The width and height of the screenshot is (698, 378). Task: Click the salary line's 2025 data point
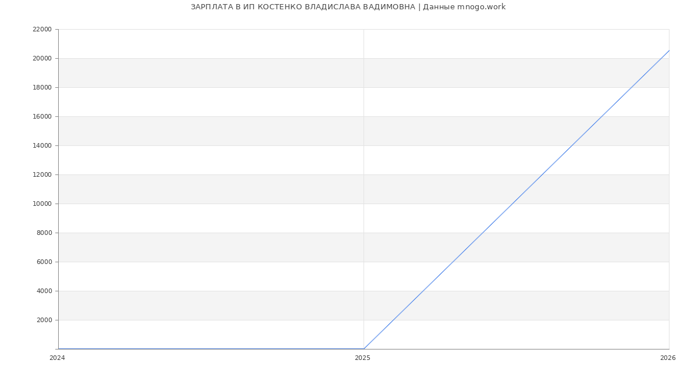pos(364,349)
